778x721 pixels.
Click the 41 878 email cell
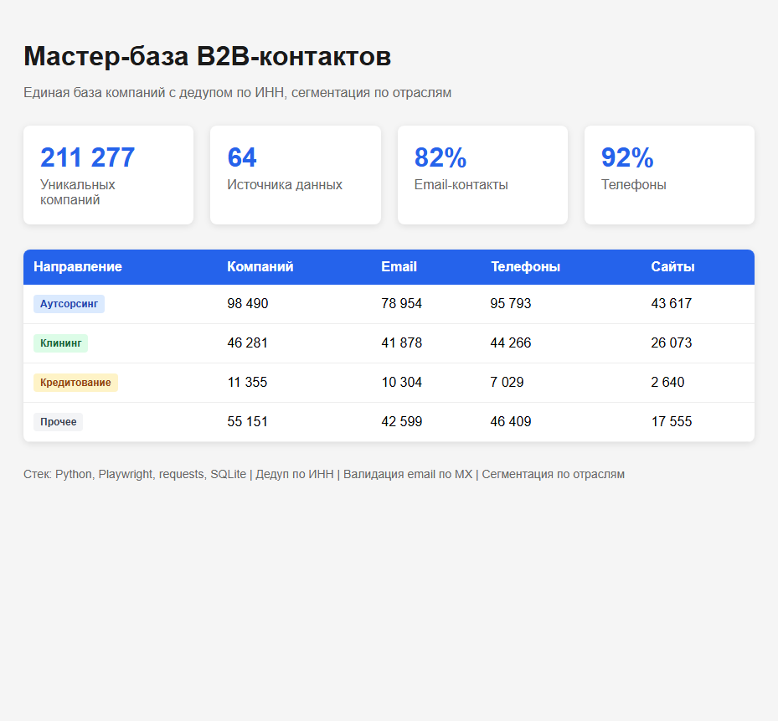click(401, 342)
